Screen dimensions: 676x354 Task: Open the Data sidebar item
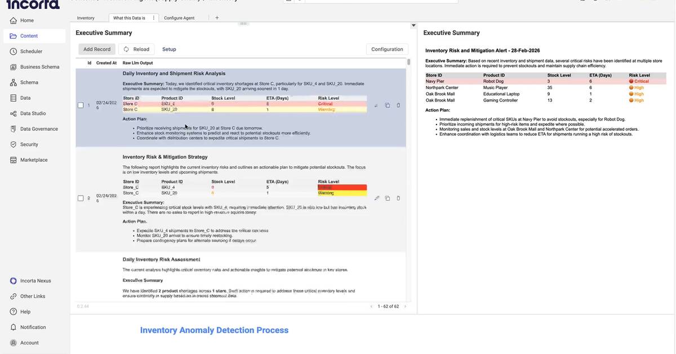[20, 98]
